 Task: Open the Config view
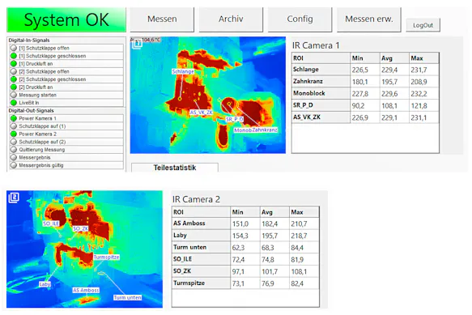tap(300, 19)
